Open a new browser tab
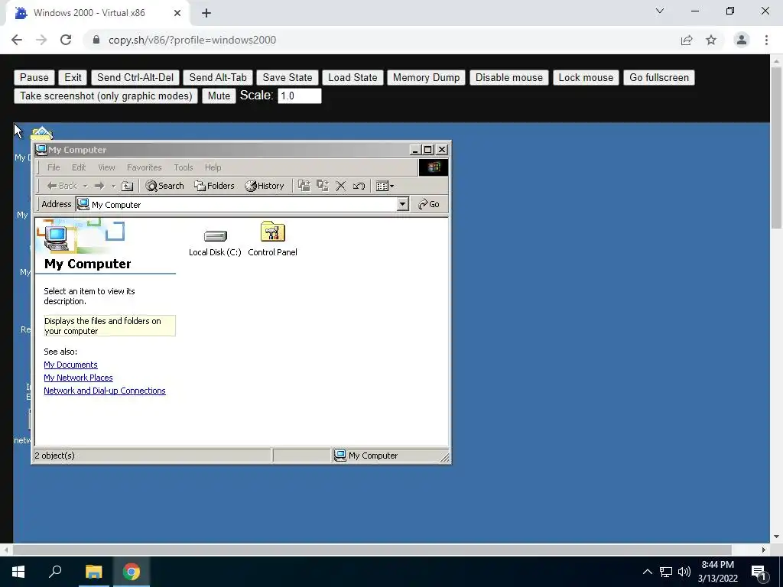Image resolution: width=783 pixels, height=587 pixels. (206, 13)
